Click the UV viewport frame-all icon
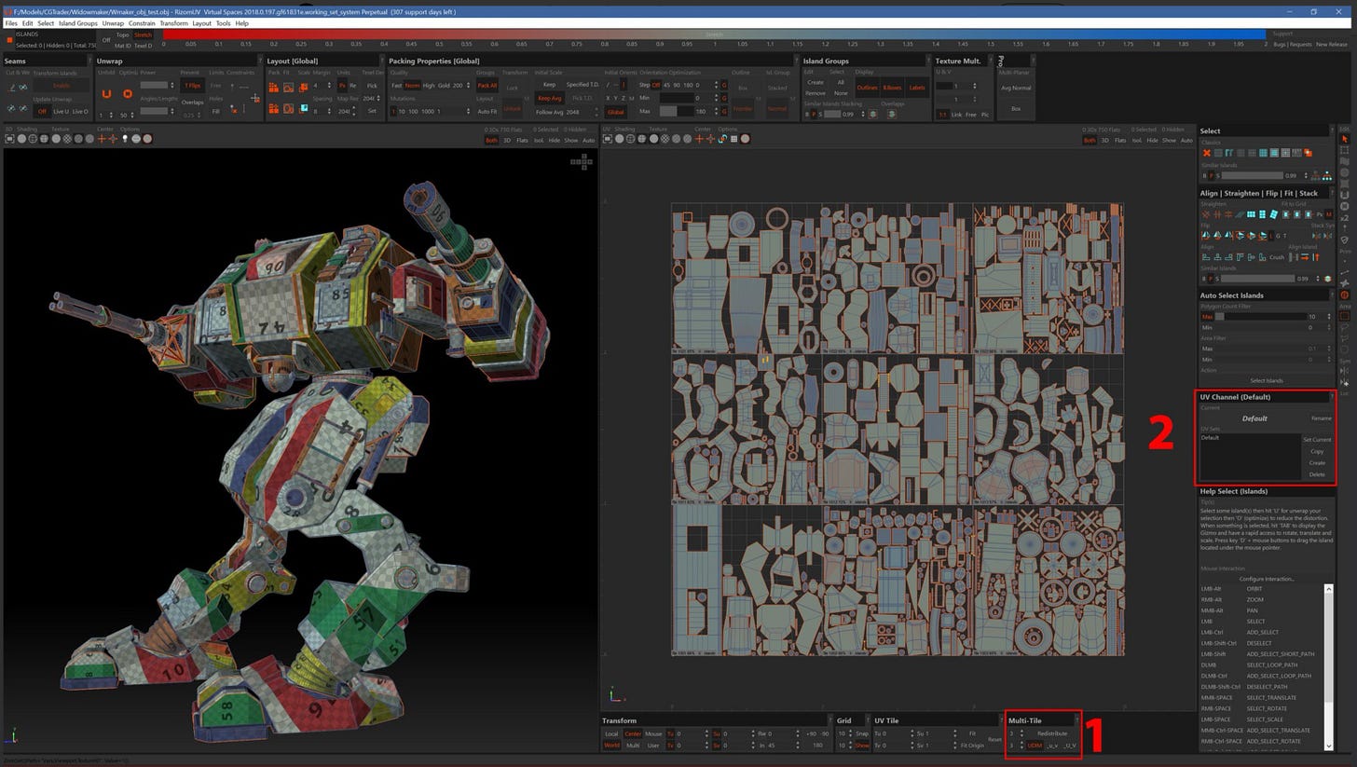This screenshot has height=767, width=1357. coord(608,139)
